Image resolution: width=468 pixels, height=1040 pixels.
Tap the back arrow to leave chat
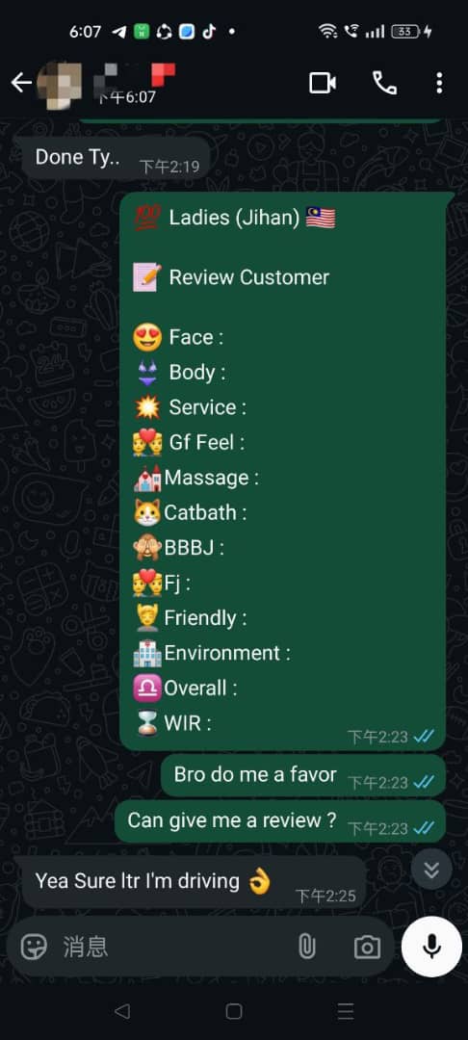21,83
